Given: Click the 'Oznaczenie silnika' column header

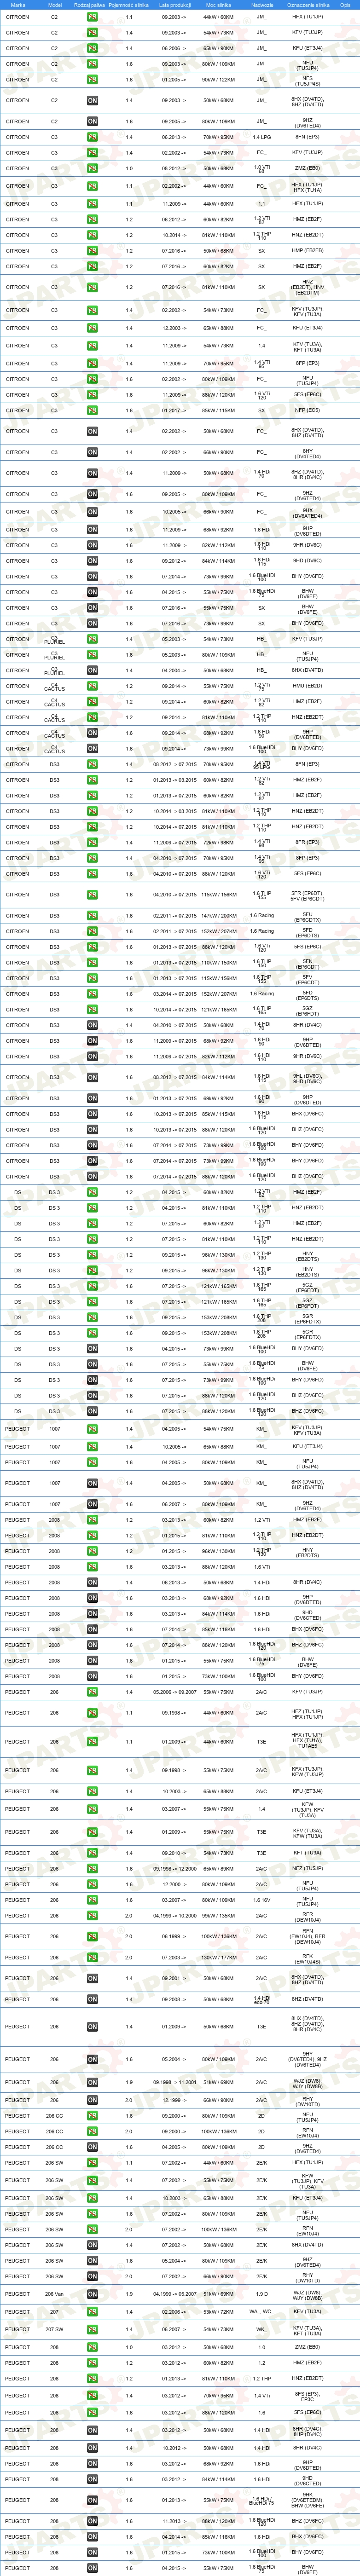Looking at the screenshot, I should [x=307, y=4].
